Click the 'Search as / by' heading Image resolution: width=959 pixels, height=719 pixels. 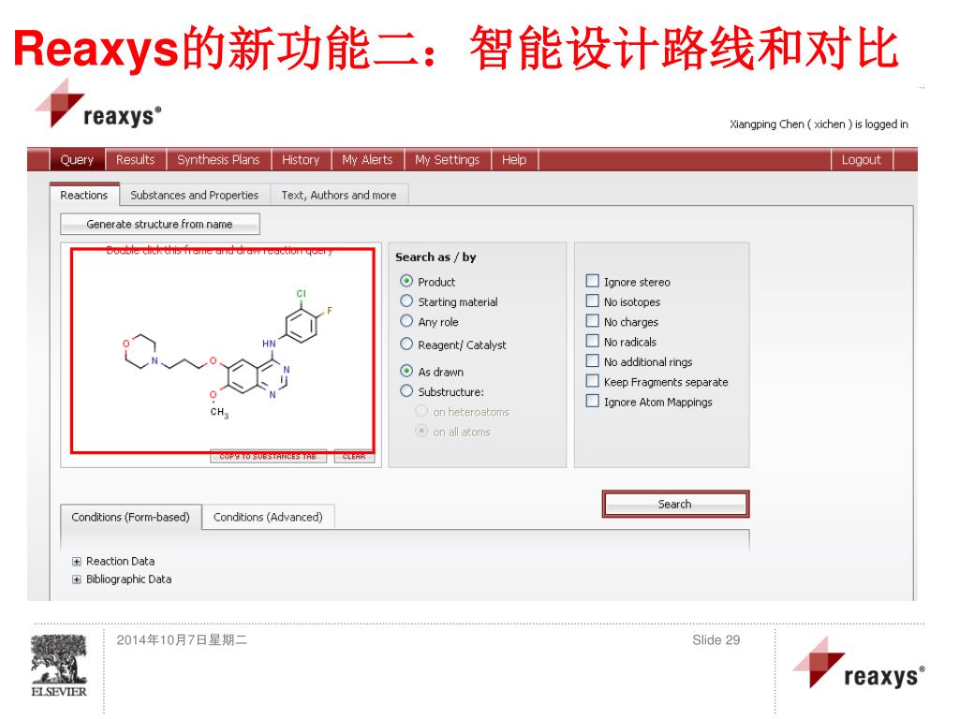coord(435,257)
